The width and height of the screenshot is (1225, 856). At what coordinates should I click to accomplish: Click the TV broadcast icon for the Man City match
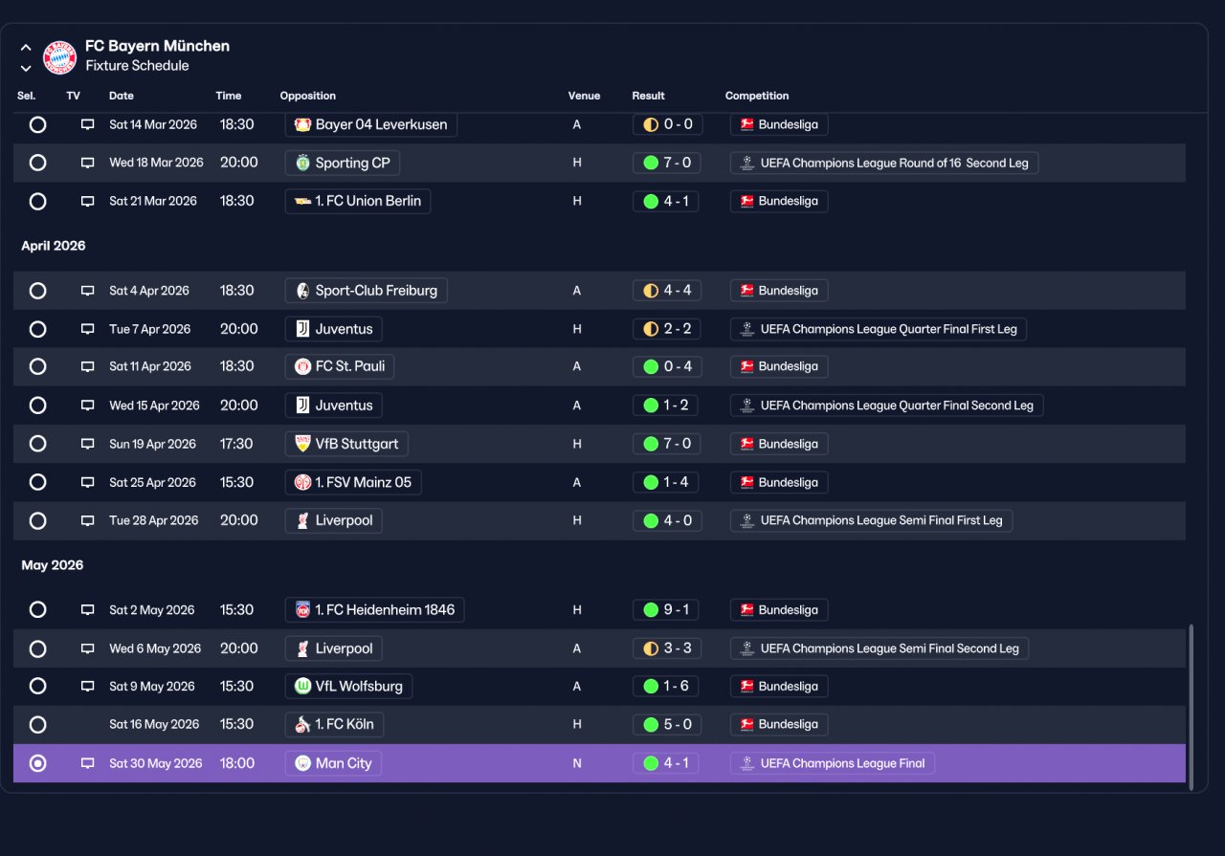87,763
